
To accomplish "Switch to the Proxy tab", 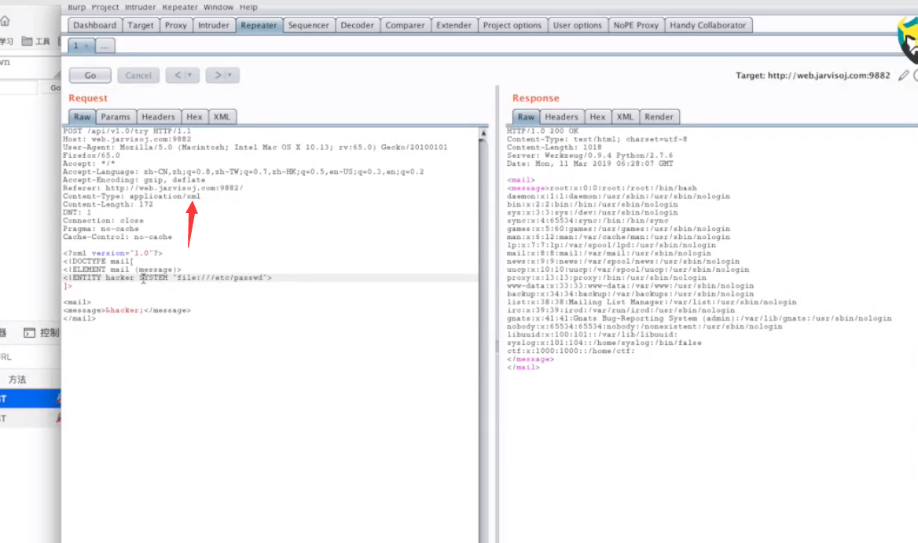I will (175, 25).
